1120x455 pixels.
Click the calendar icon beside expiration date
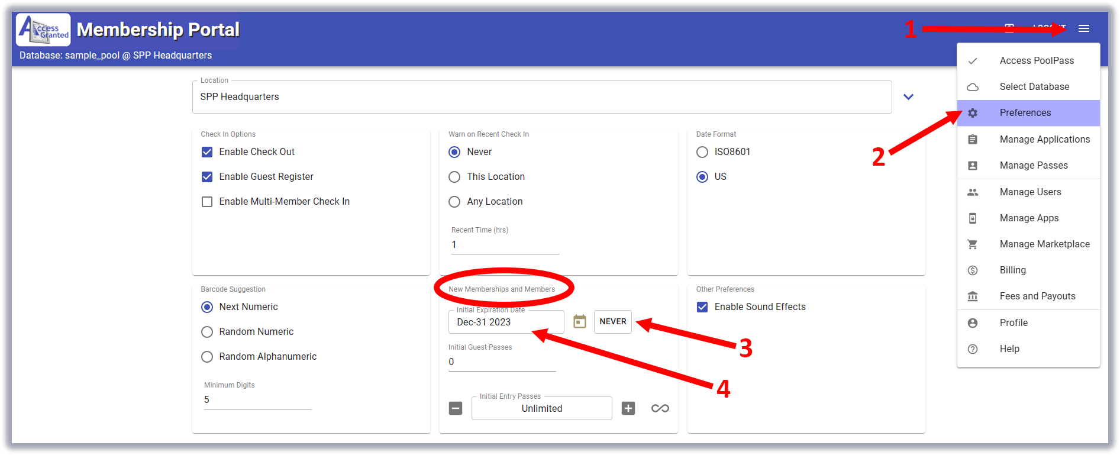point(579,322)
